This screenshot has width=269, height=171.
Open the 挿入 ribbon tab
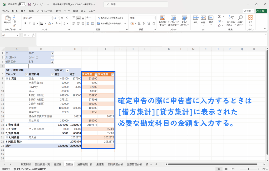(23, 11)
